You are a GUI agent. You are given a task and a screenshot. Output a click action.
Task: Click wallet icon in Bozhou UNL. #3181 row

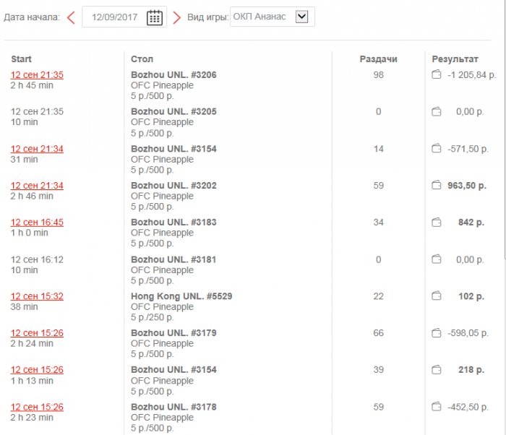pyautogui.click(x=437, y=259)
